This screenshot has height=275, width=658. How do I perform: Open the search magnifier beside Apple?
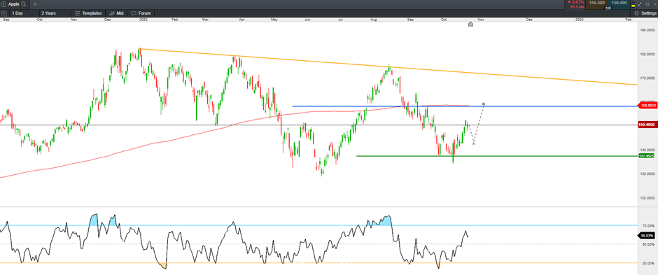[x=24, y=3]
